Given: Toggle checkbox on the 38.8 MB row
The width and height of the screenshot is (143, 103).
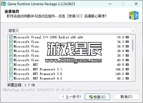Looking at the screenshot, I should click(x=11, y=51).
